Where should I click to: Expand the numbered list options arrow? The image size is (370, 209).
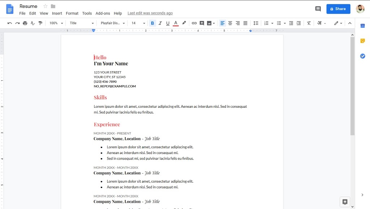(272, 23)
